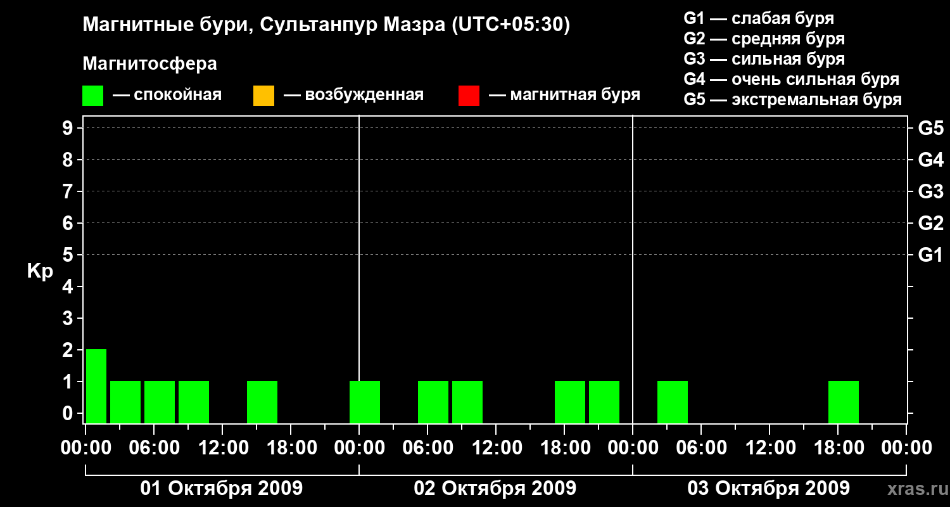The height and width of the screenshot is (507, 950).
Task: Click the red 'магнитная буря' legend swatch
Action: click(469, 96)
